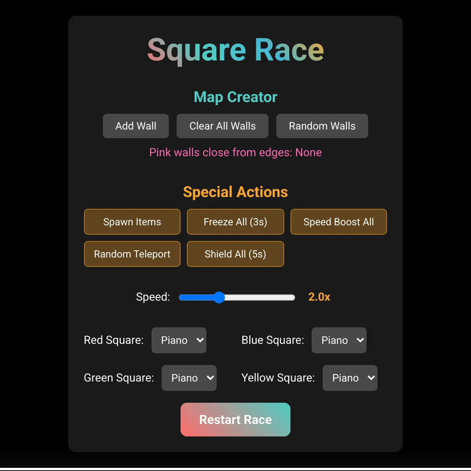Image resolution: width=471 pixels, height=471 pixels.
Task: Open the Red Square instrument dropdown
Action: pos(179,340)
